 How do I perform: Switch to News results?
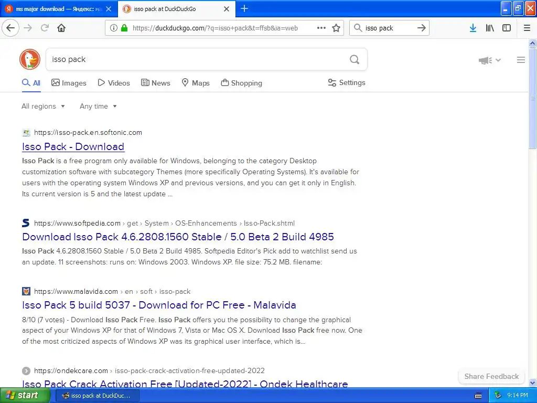click(x=155, y=83)
